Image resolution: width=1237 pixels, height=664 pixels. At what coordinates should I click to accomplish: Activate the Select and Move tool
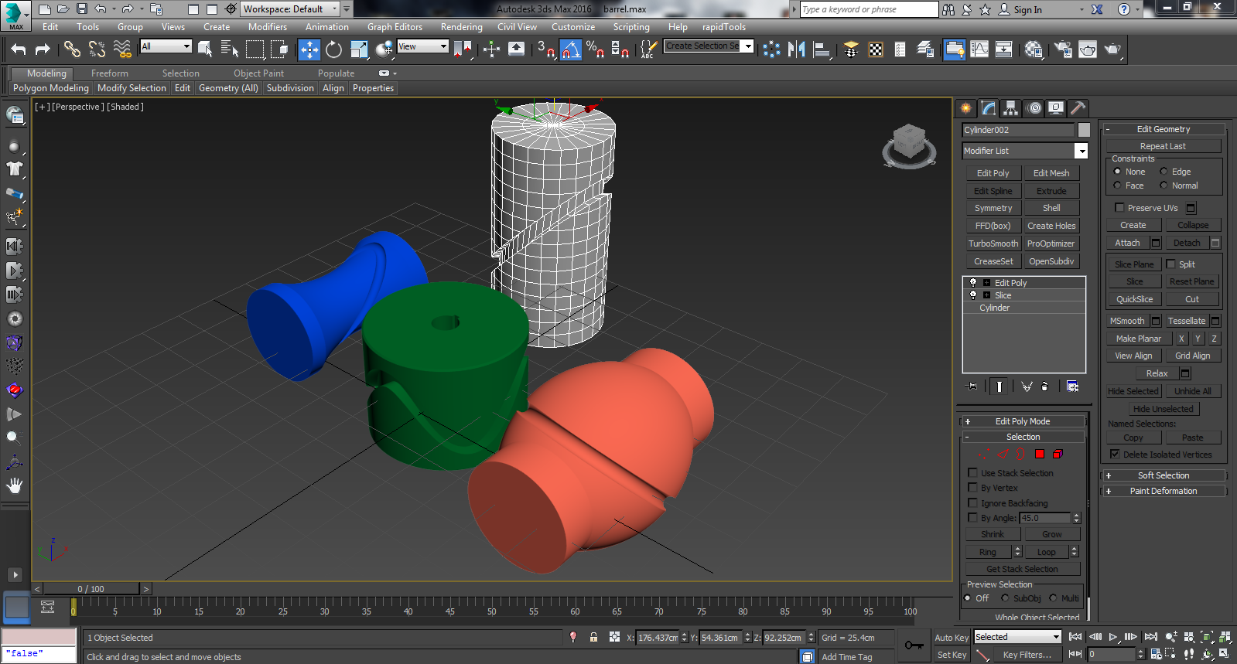[x=309, y=49]
